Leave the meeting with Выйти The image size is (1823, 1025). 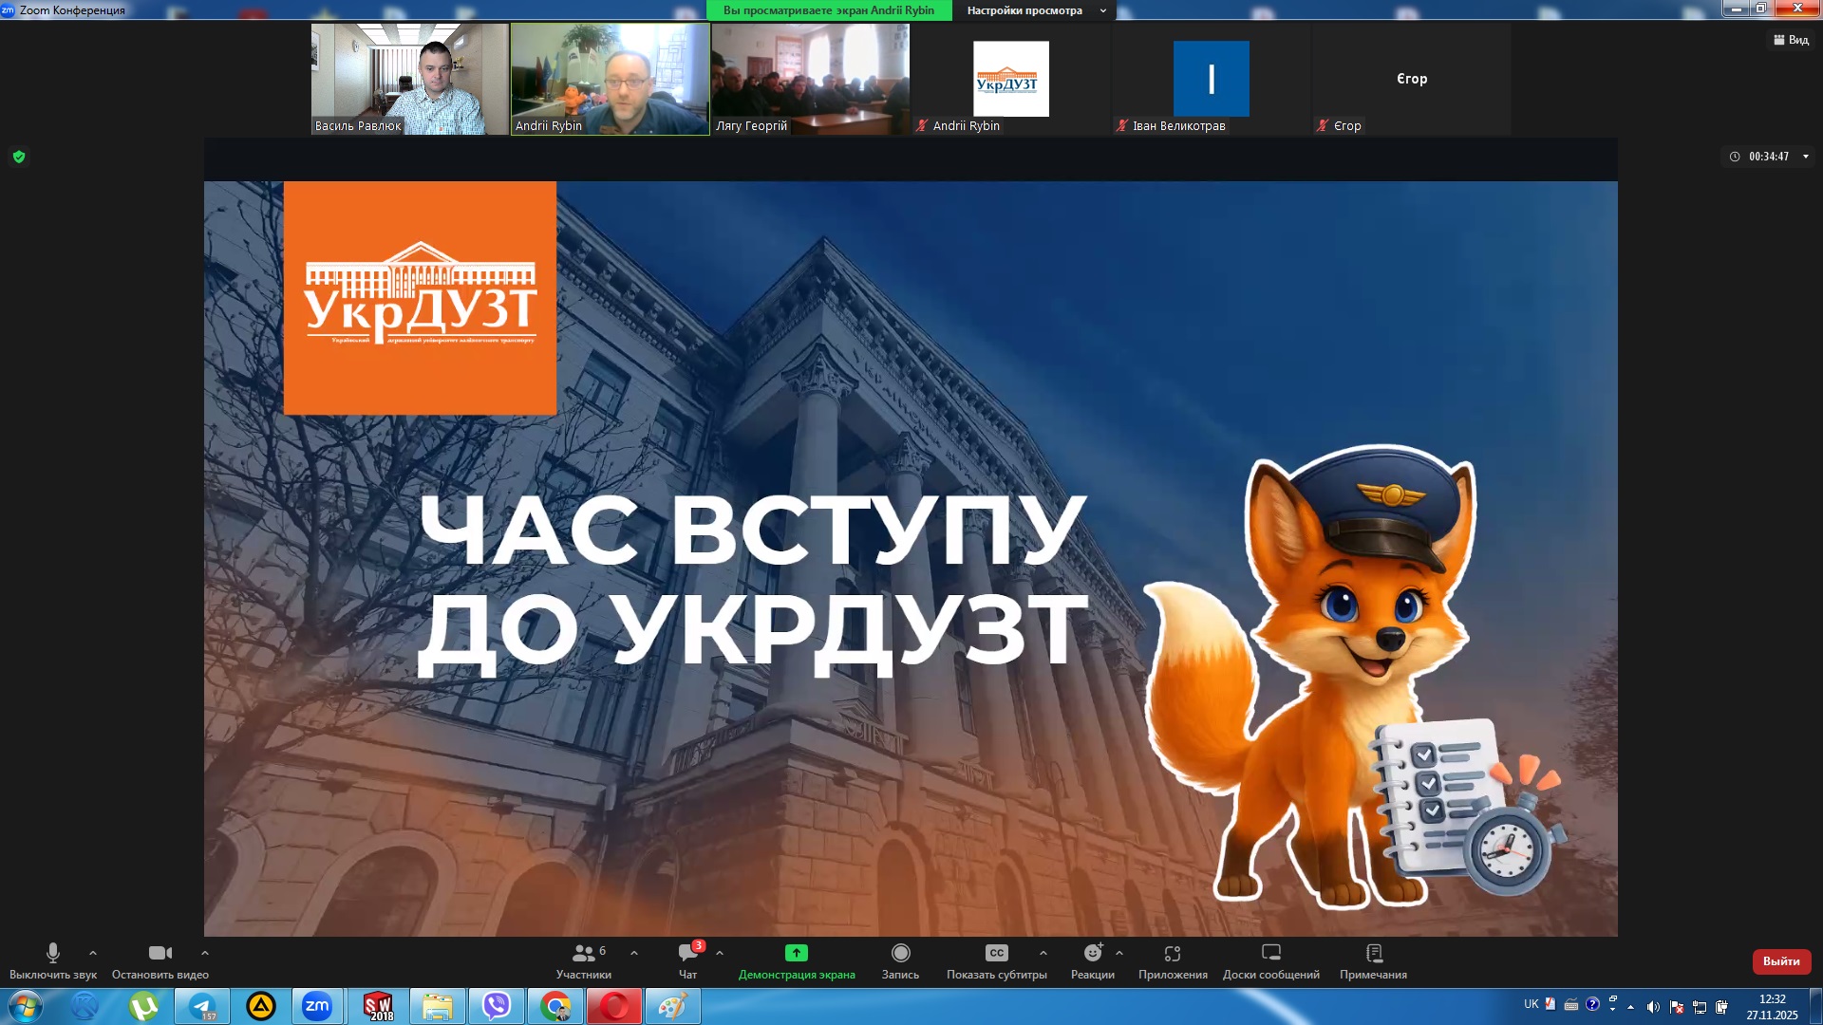[1781, 960]
